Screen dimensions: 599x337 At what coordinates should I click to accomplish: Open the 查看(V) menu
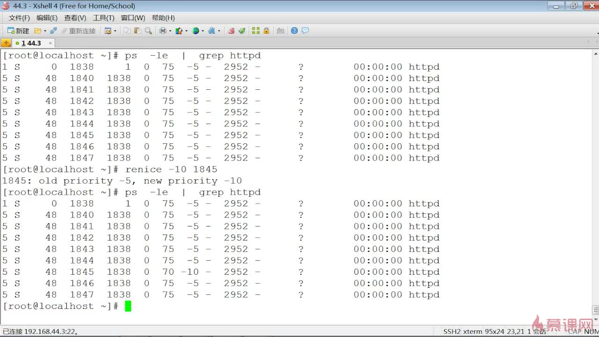75,18
